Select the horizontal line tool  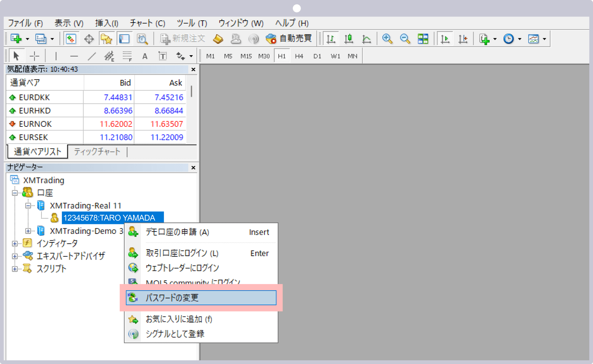[74, 56]
